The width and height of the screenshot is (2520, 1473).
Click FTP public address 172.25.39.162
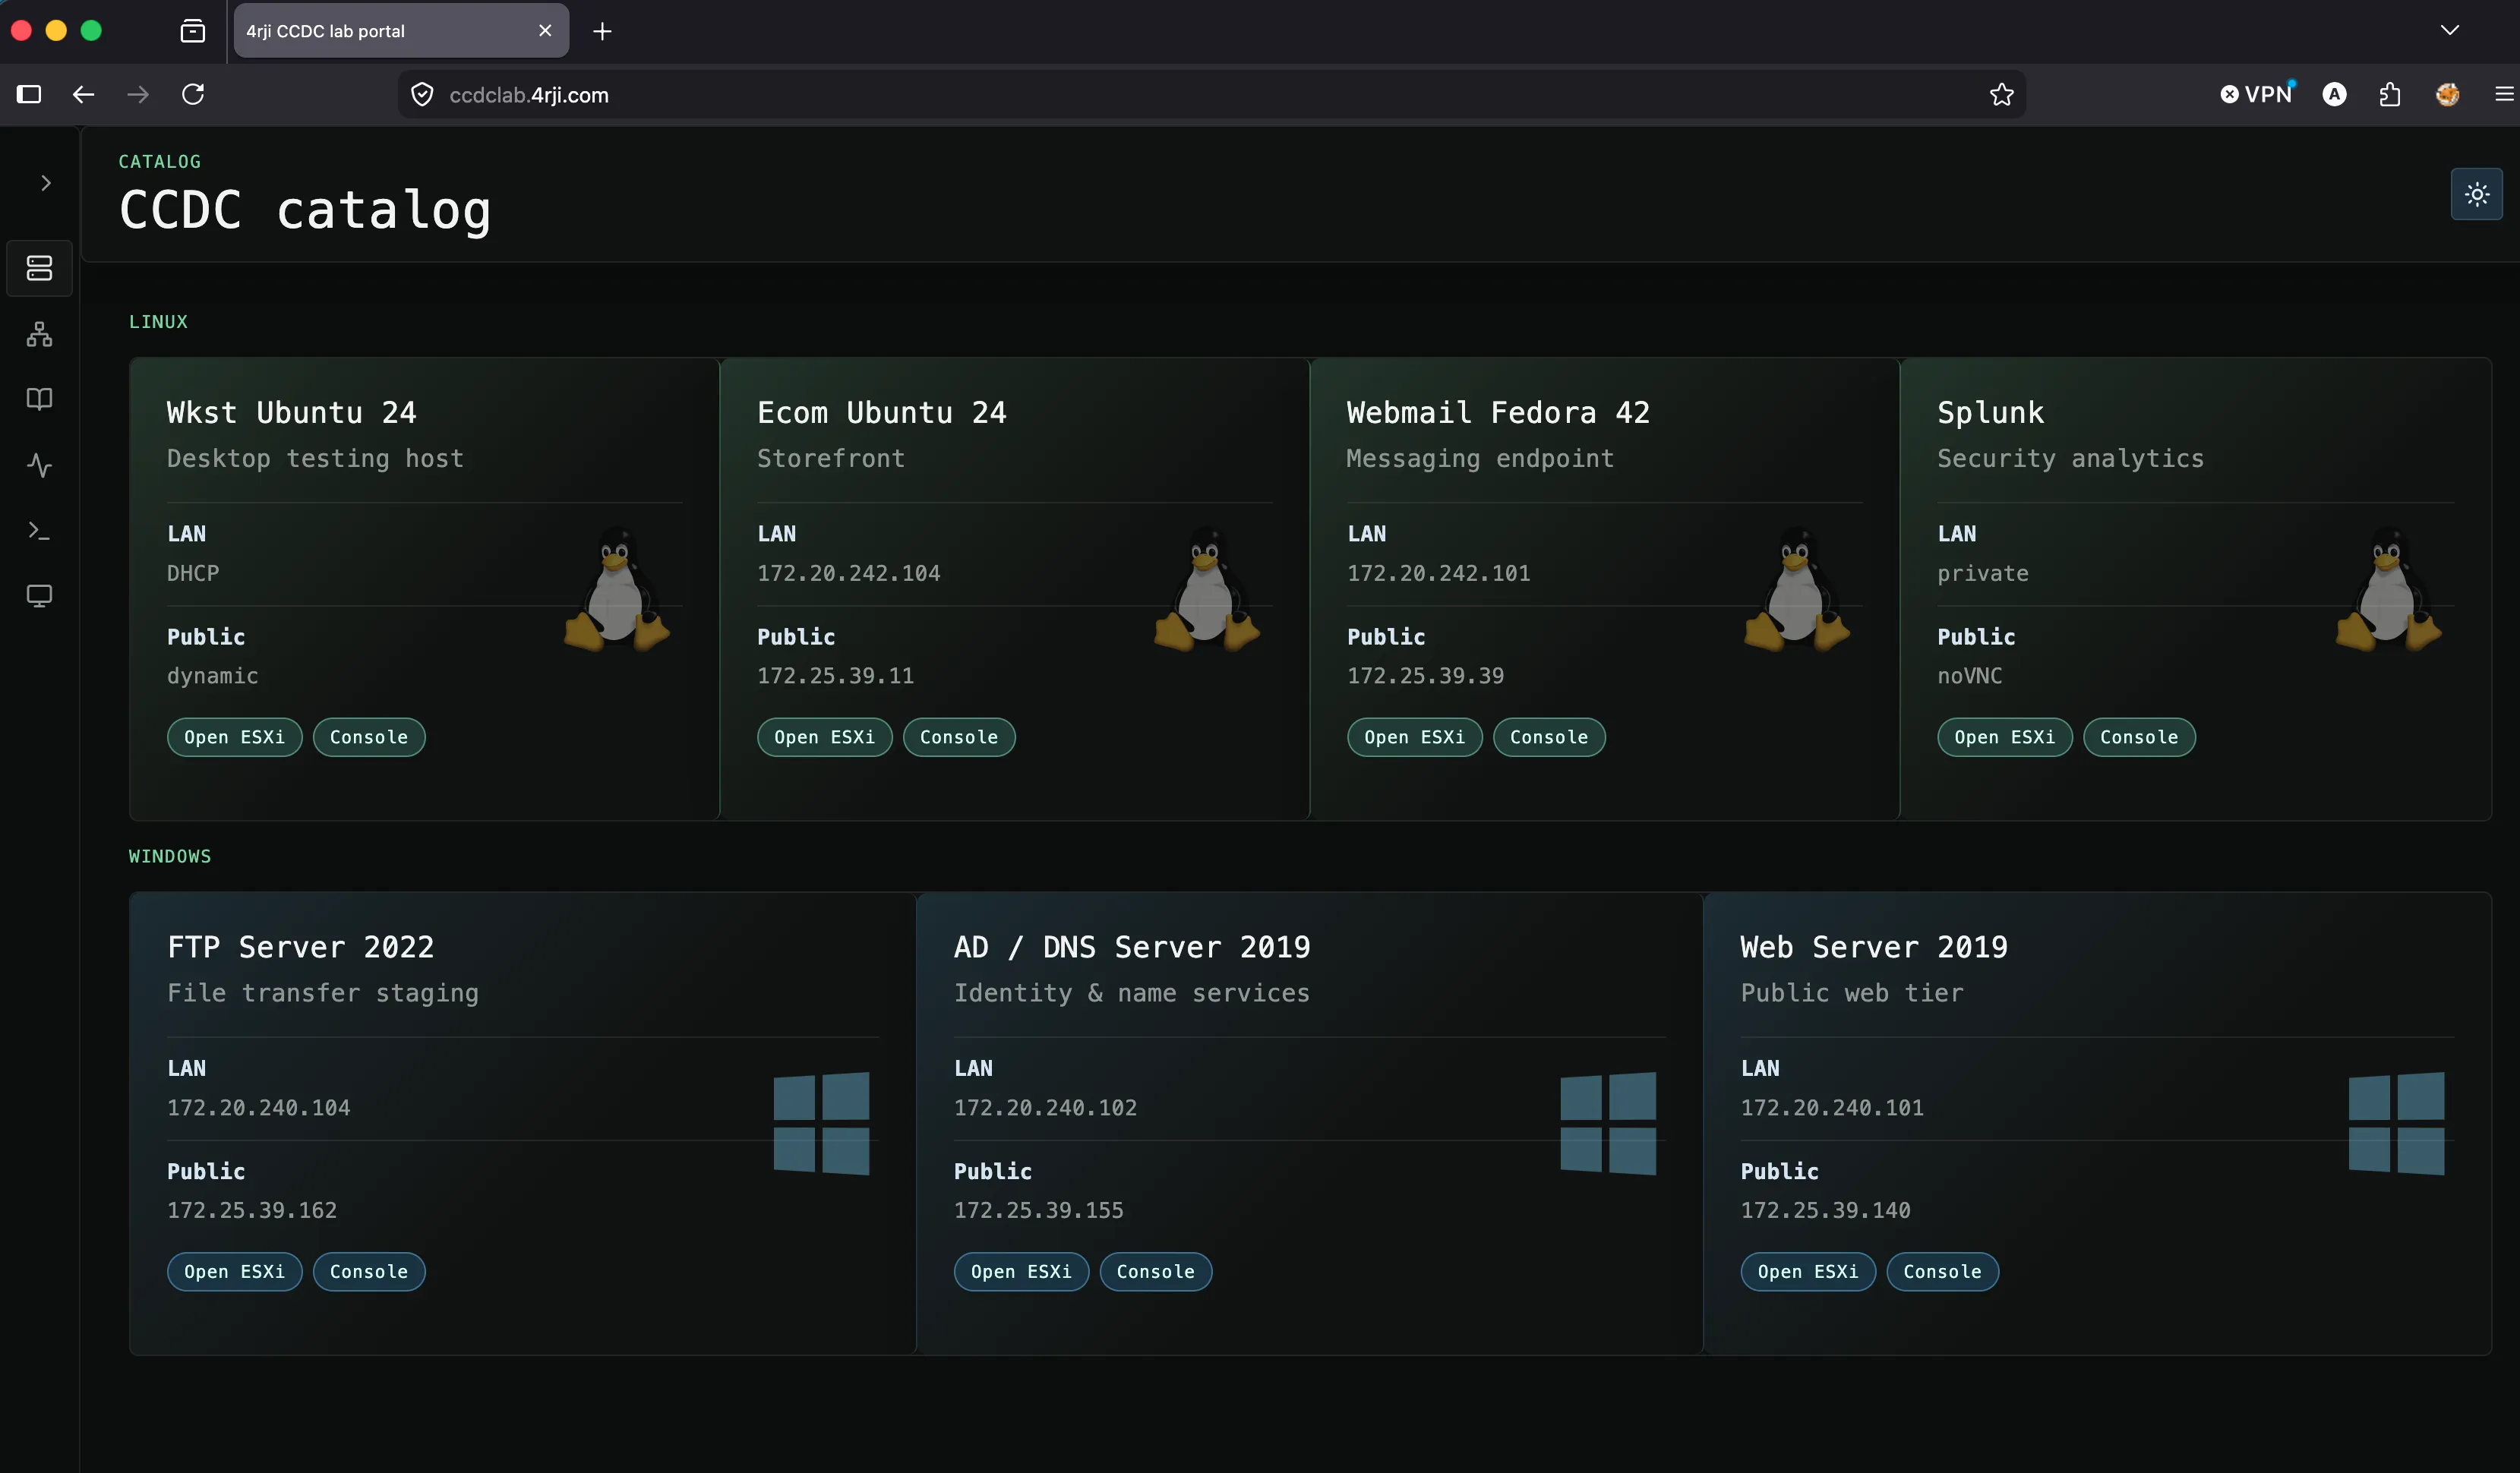252,1210
